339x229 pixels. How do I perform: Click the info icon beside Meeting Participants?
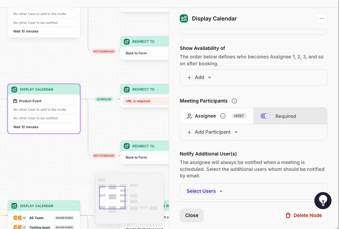point(234,101)
